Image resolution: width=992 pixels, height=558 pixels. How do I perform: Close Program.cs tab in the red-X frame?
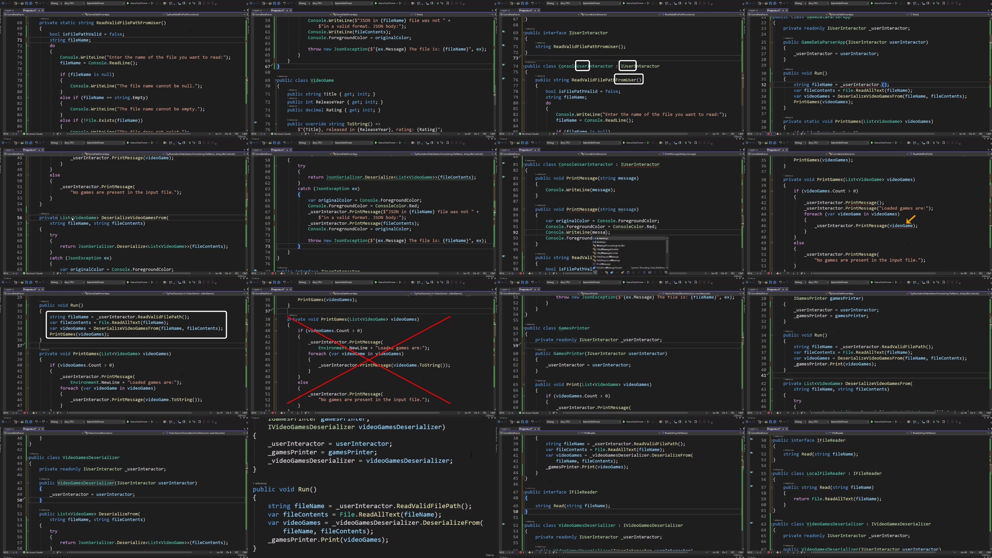291,289
